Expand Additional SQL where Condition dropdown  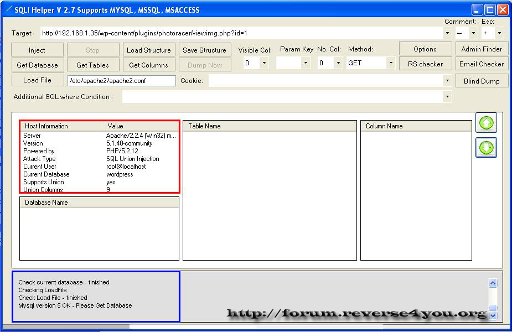447,97
